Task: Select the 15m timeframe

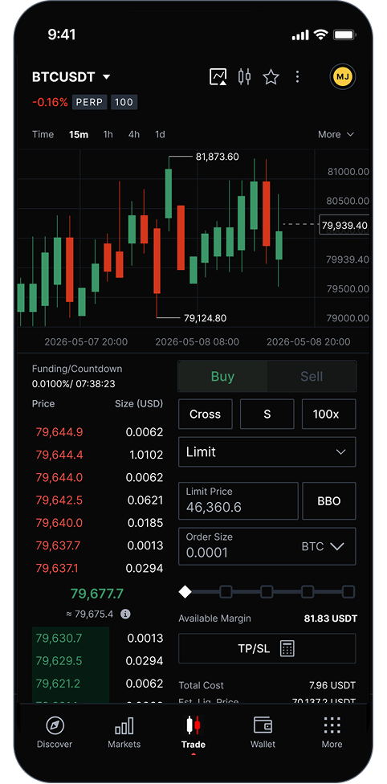Action: tap(79, 134)
